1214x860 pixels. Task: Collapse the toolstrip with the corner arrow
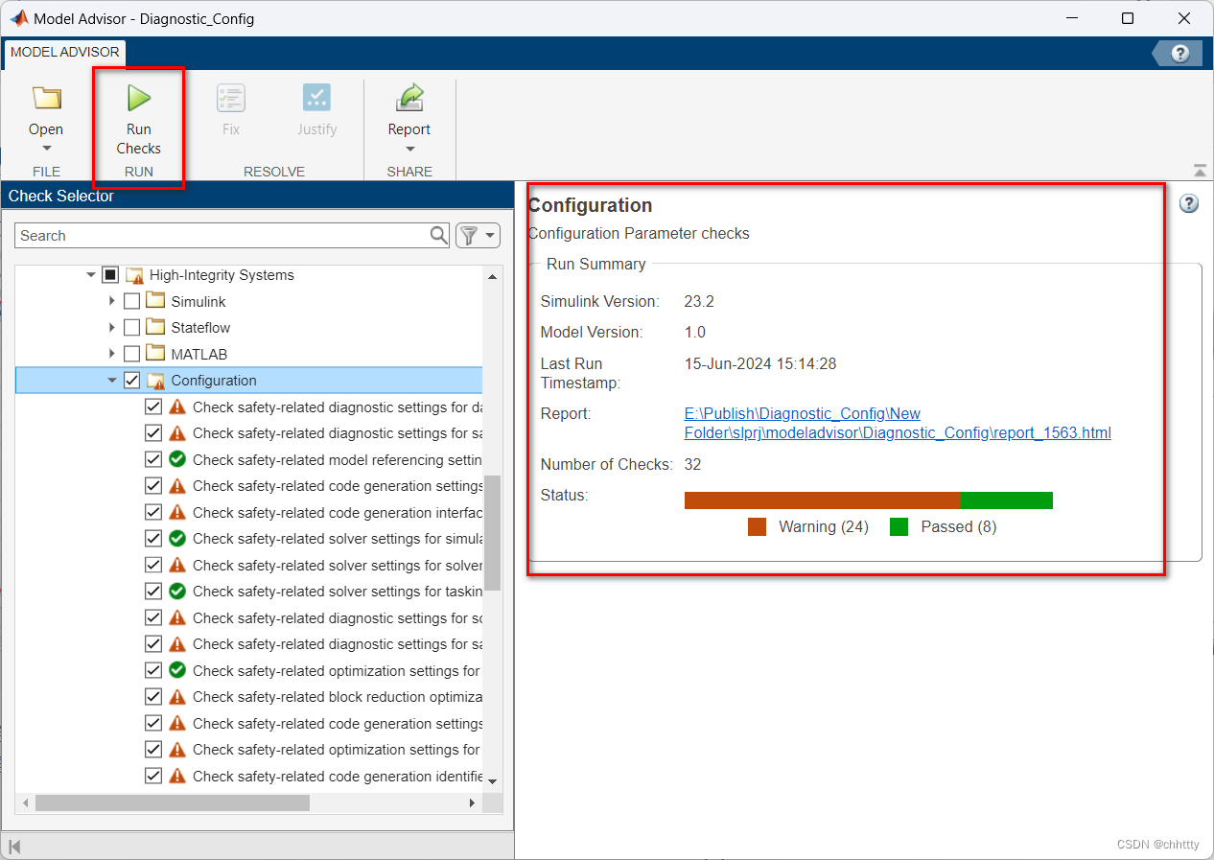coord(1200,171)
